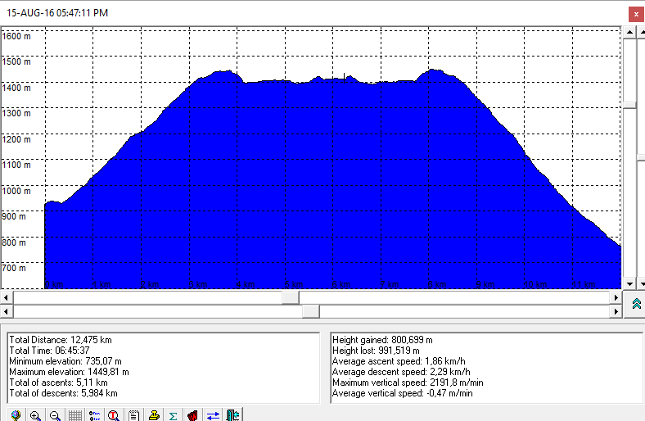Image resolution: width=645 pixels, height=421 pixels.
Task: Zoom in with the magnifier plus icon
Action: [x=35, y=415]
